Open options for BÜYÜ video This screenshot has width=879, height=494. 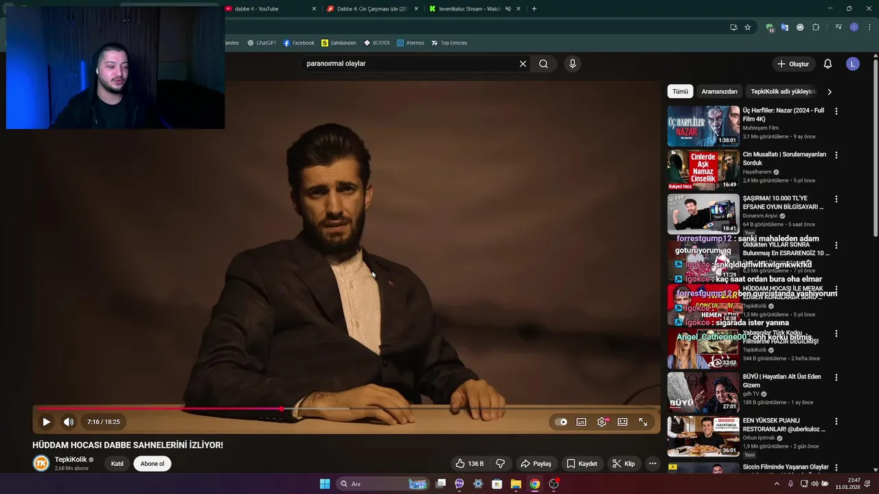(x=836, y=377)
